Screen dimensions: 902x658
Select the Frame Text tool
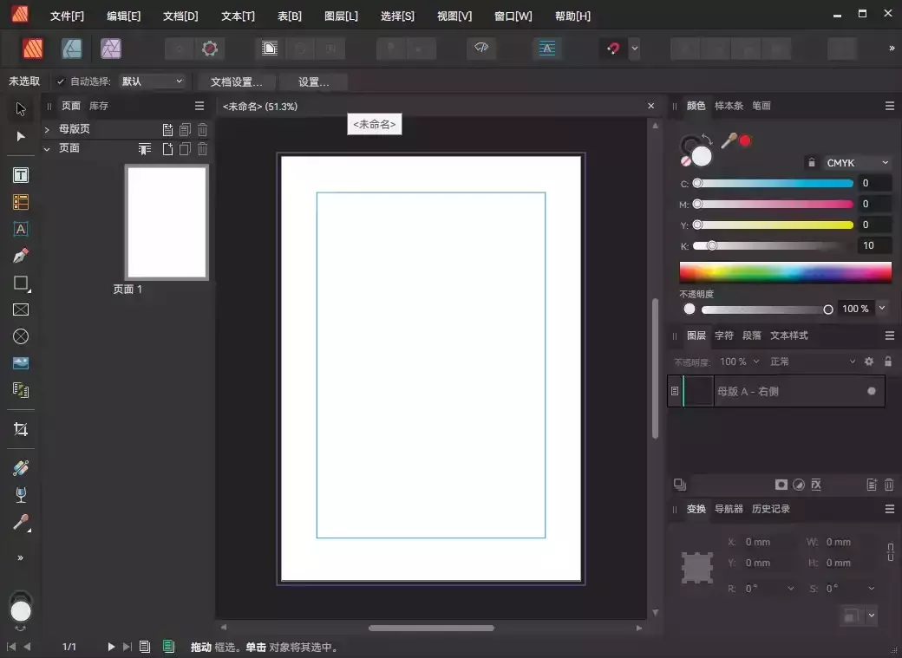21,174
